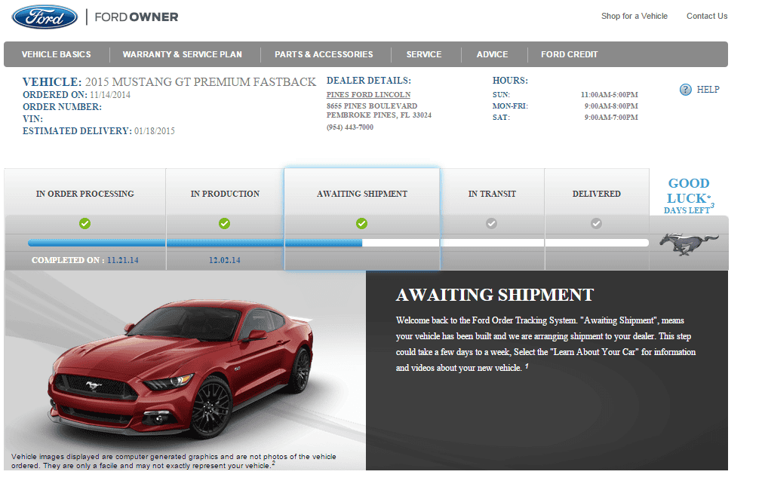Select the In Production stage

pyautogui.click(x=225, y=194)
